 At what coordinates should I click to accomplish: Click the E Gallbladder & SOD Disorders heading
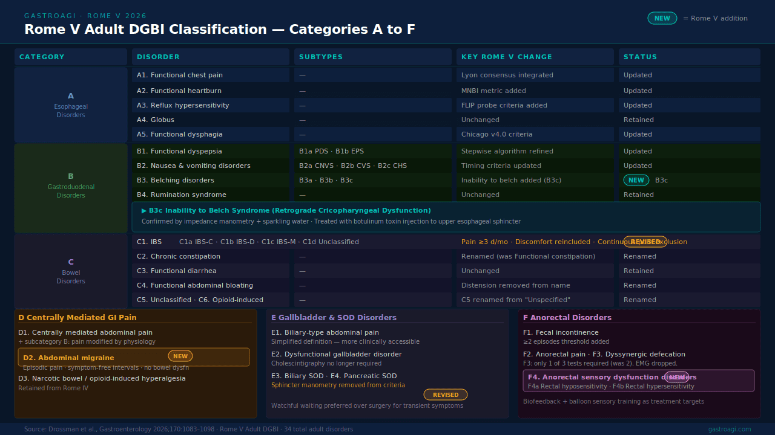(334, 318)
